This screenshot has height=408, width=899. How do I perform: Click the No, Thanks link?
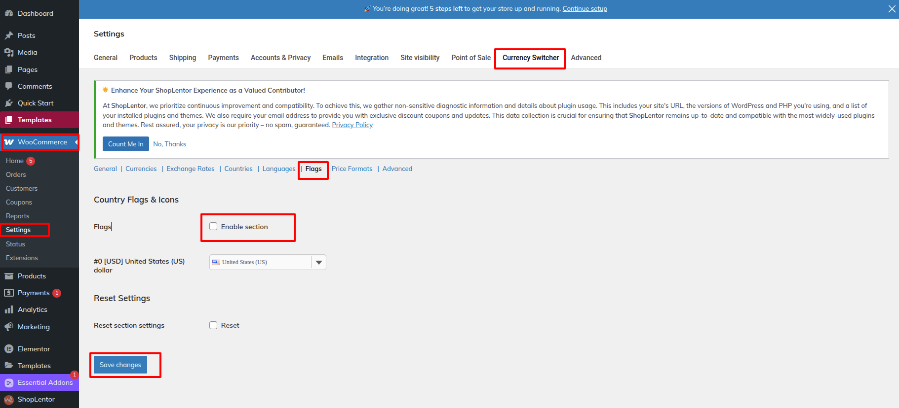169,144
